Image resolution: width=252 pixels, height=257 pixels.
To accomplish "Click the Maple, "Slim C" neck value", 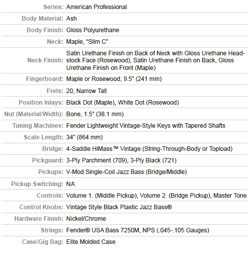I will tap(87, 42).
